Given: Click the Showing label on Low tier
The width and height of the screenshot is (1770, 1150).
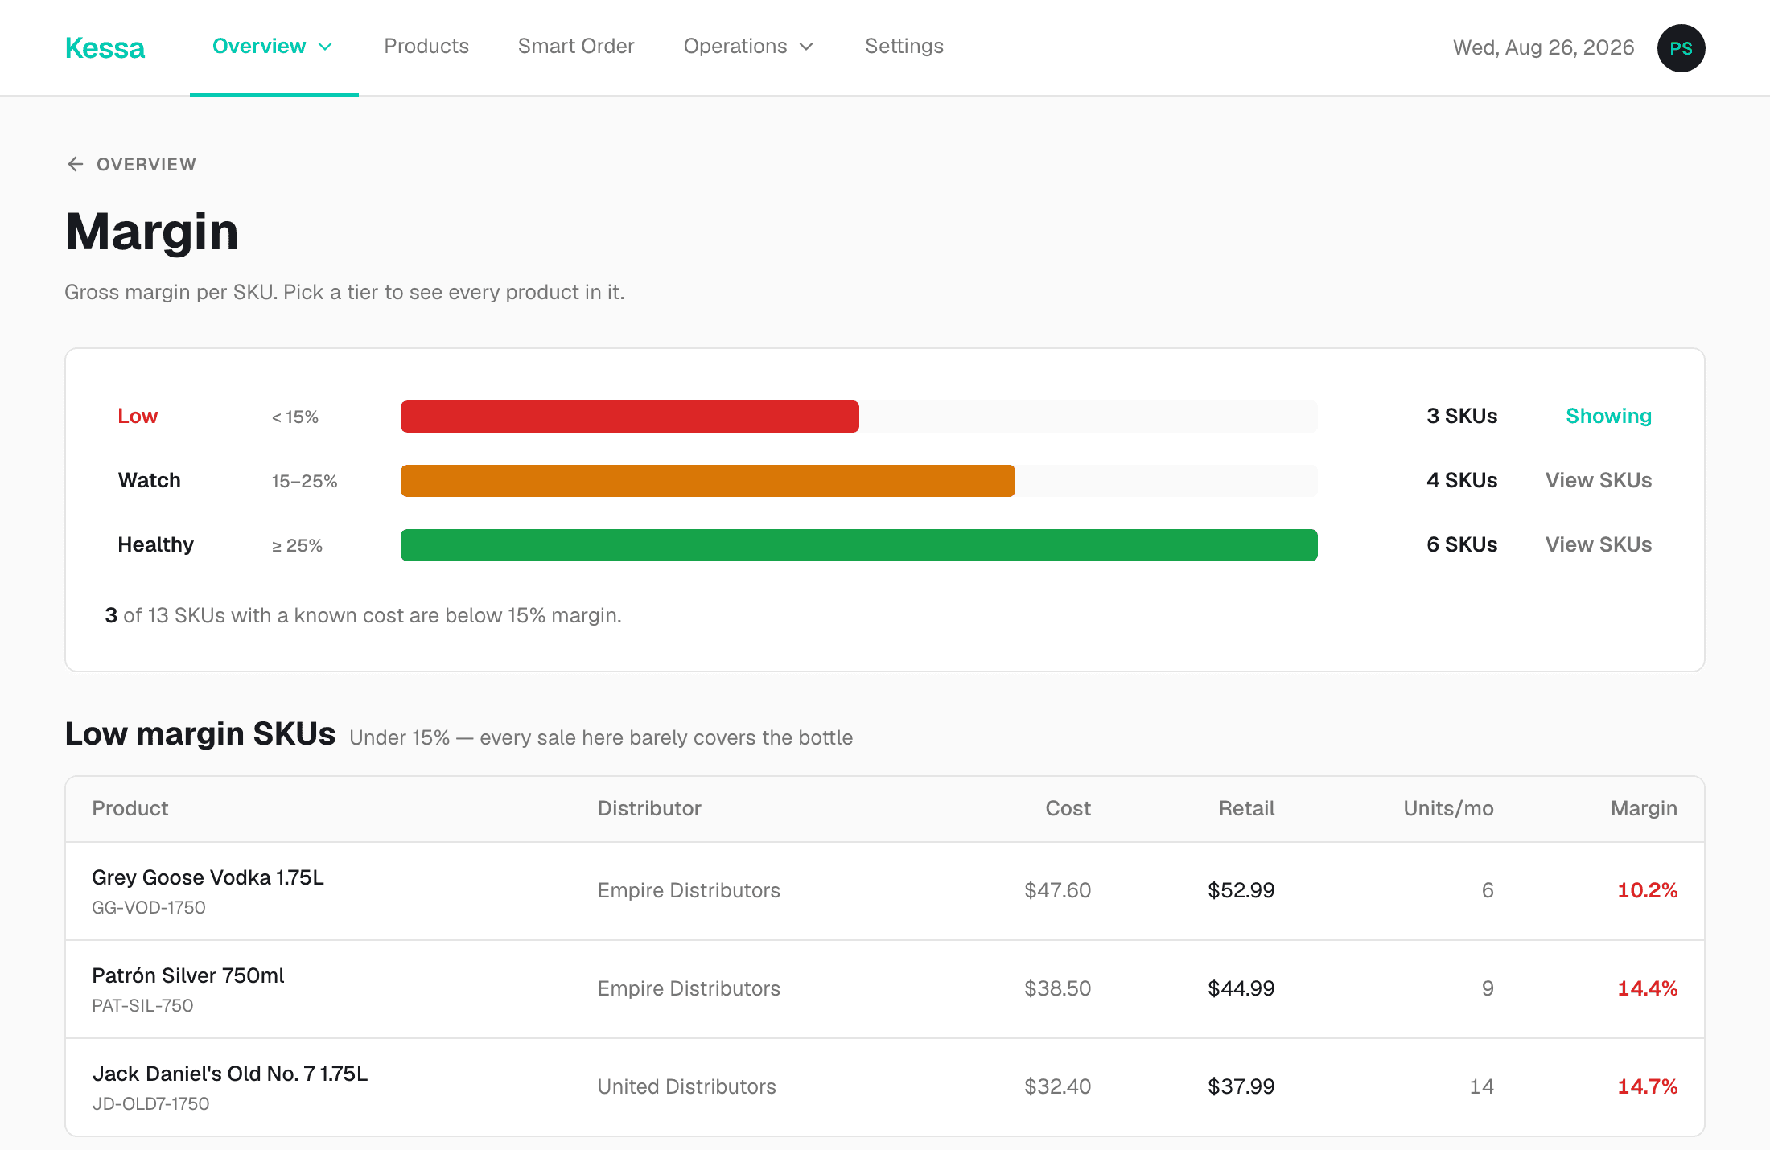Looking at the screenshot, I should click(1608, 416).
